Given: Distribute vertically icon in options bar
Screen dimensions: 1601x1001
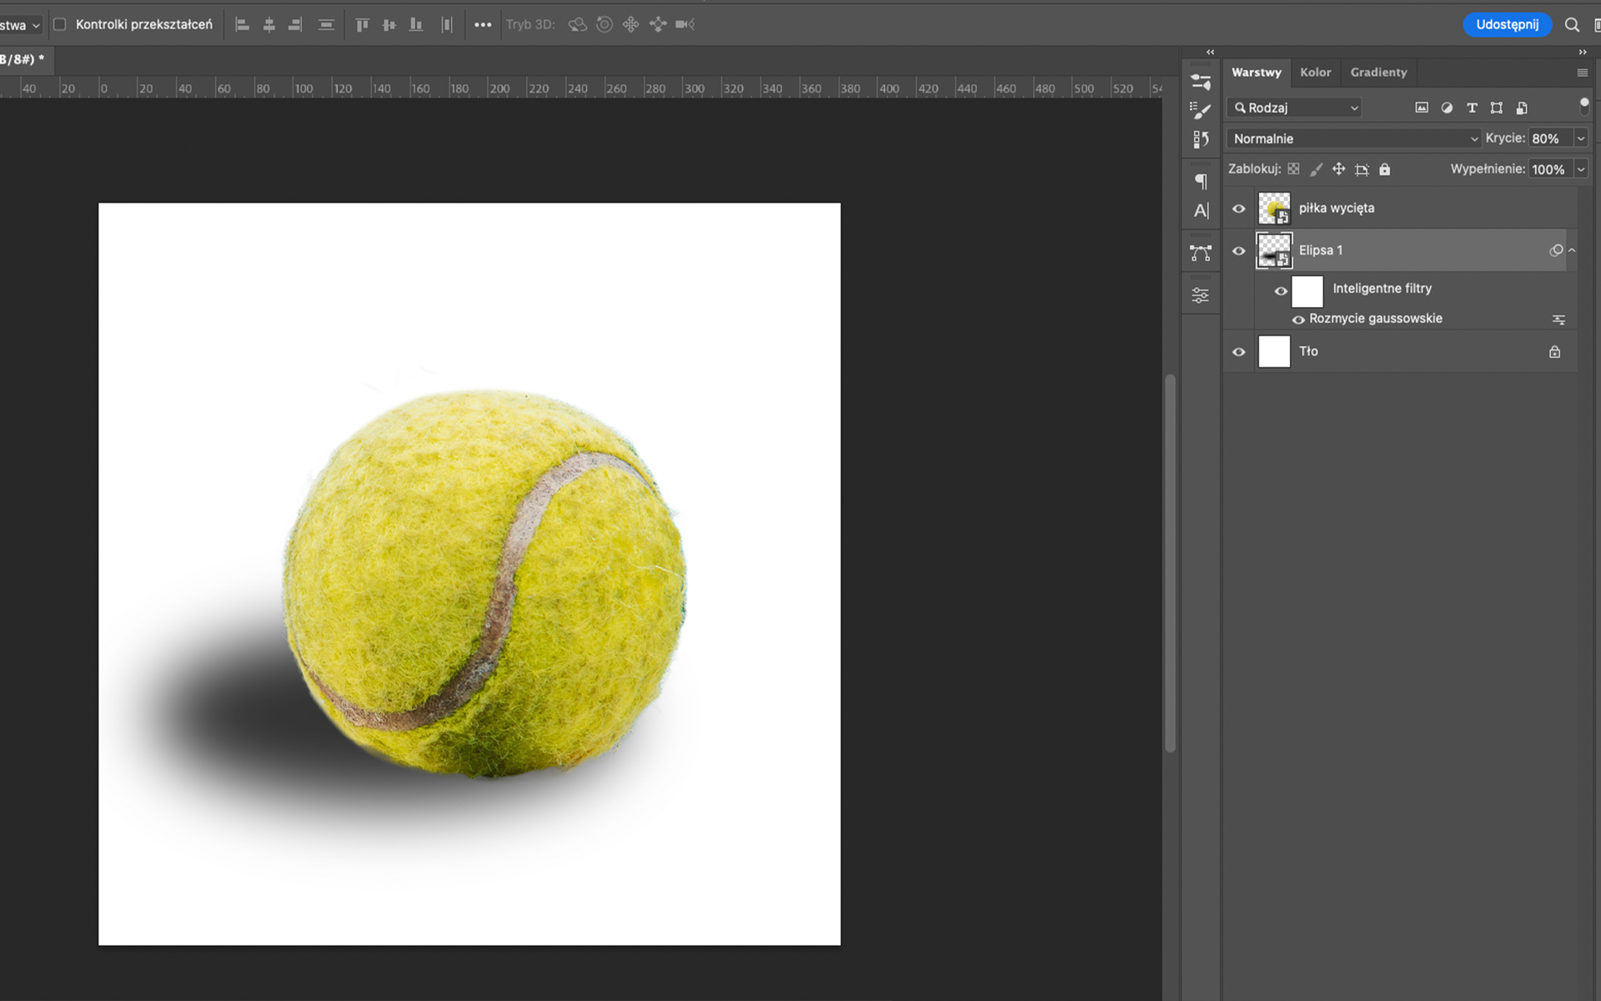Looking at the screenshot, I should [326, 25].
